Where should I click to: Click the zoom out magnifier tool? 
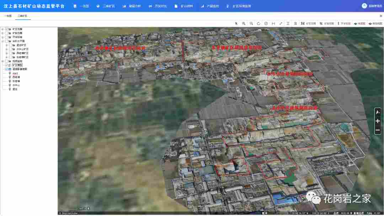pyautogui.click(x=251, y=23)
